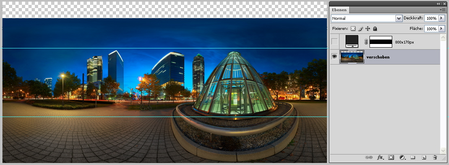Expand the Fläche fill slider arrow
The width and height of the screenshot is (449, 165).
(x=441, y=29)
